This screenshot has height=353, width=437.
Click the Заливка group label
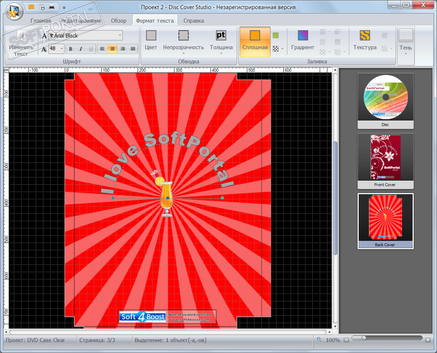coord(316,61)
